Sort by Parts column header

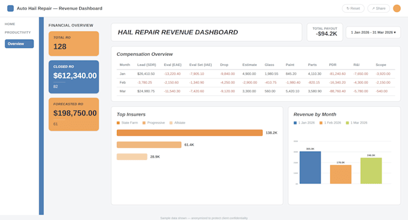pos(312,65)
